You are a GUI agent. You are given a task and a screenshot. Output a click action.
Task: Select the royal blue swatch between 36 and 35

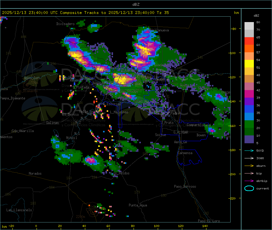pyautogui.click(x=249, y=109)
